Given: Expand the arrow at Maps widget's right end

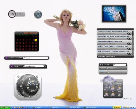Looking at the screenshot, I should 45,66.
